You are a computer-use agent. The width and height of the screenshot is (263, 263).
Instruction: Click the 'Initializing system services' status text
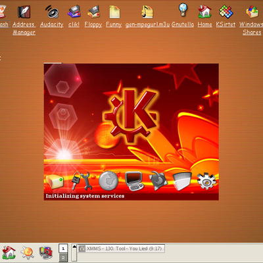click(85, 196)
